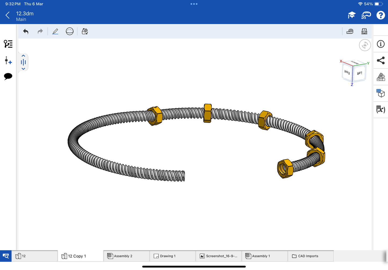
Task: Go back using the back arrow
Action: pyautogui.click(x=8, y=15)
